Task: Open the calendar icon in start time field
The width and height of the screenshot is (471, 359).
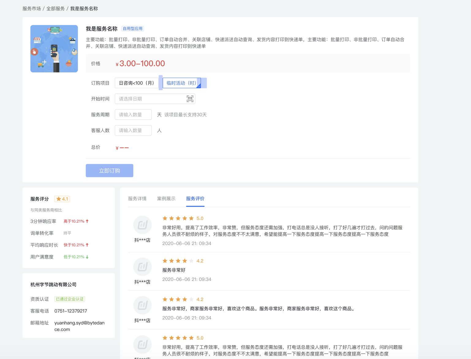Action: coord(190,99)
